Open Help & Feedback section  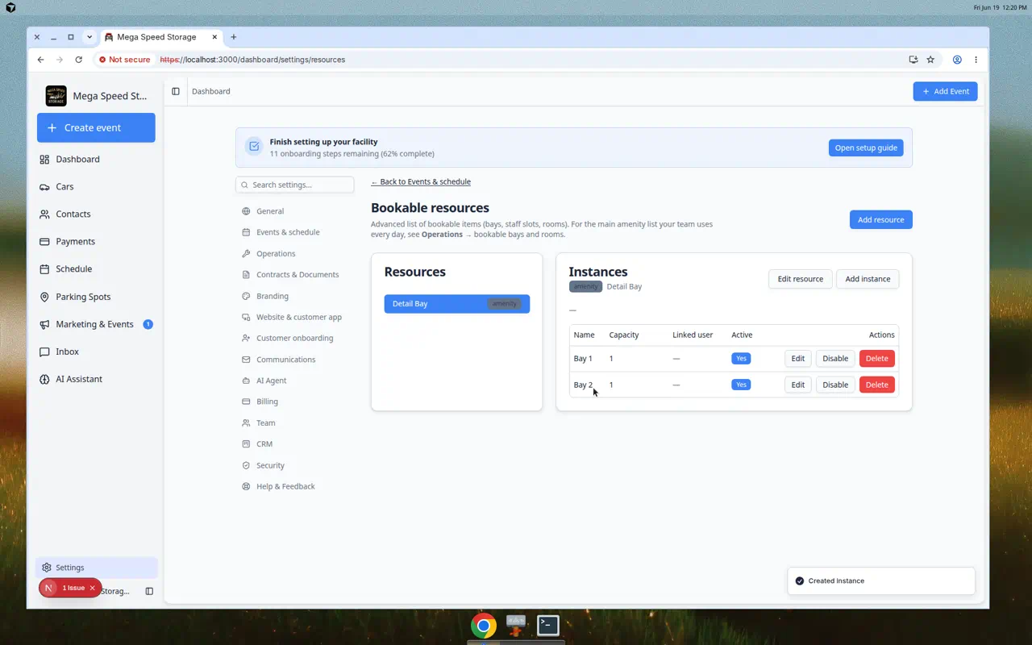coord(285,487)
